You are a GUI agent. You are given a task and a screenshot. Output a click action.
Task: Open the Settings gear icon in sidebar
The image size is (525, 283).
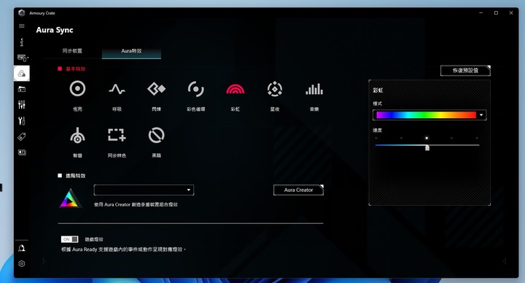[x=22, y=263]
